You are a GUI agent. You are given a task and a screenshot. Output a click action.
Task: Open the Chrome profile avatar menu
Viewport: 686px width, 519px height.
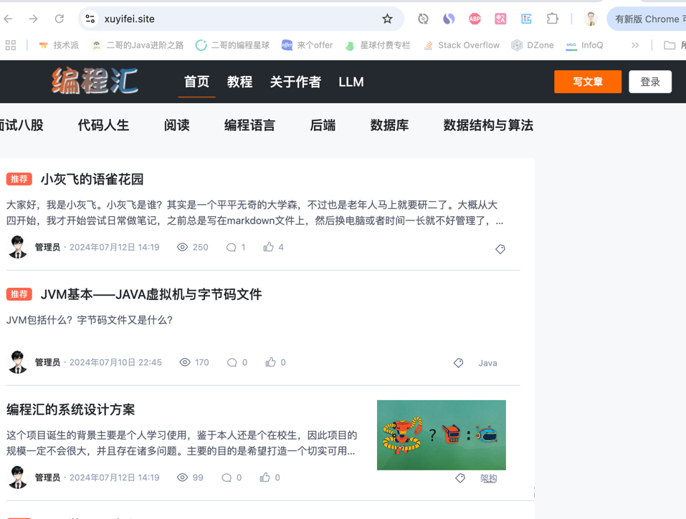point(591,19)
